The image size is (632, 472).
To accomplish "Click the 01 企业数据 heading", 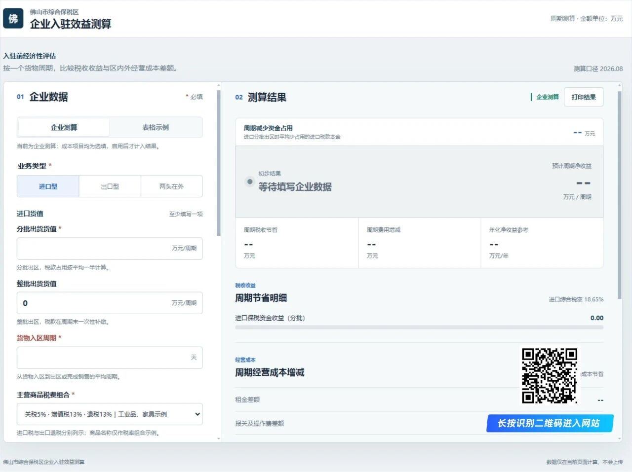I will 42,97.
